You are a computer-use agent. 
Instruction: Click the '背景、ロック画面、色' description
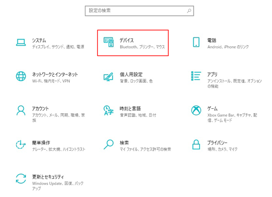click(136, 81)
